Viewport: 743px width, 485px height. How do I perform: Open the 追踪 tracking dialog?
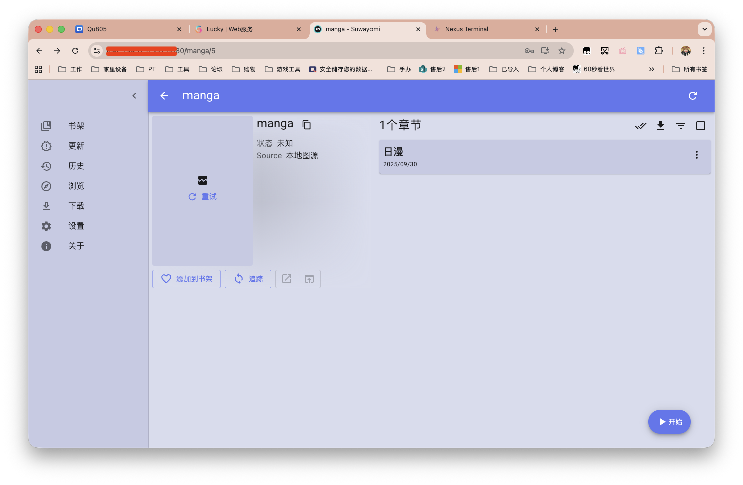pos(248,279)
